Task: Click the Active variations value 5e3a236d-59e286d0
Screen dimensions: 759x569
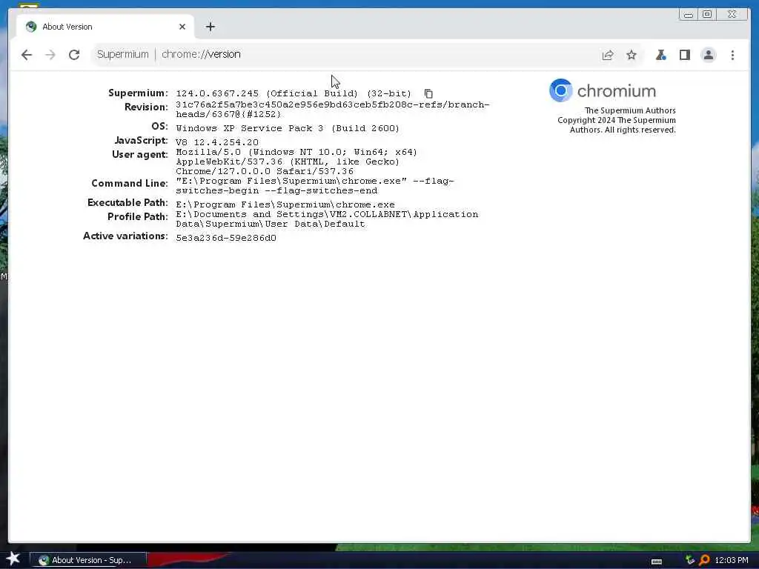Action: click(226, 238)
